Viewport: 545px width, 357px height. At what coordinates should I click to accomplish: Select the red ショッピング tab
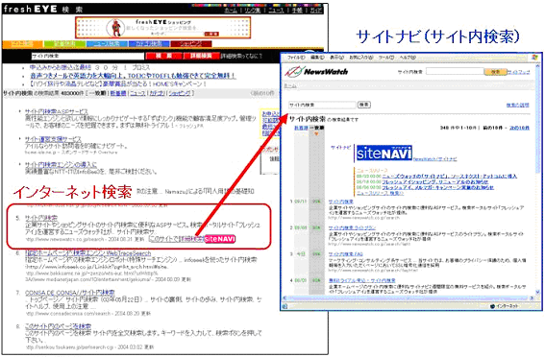(x=191, y=44)
